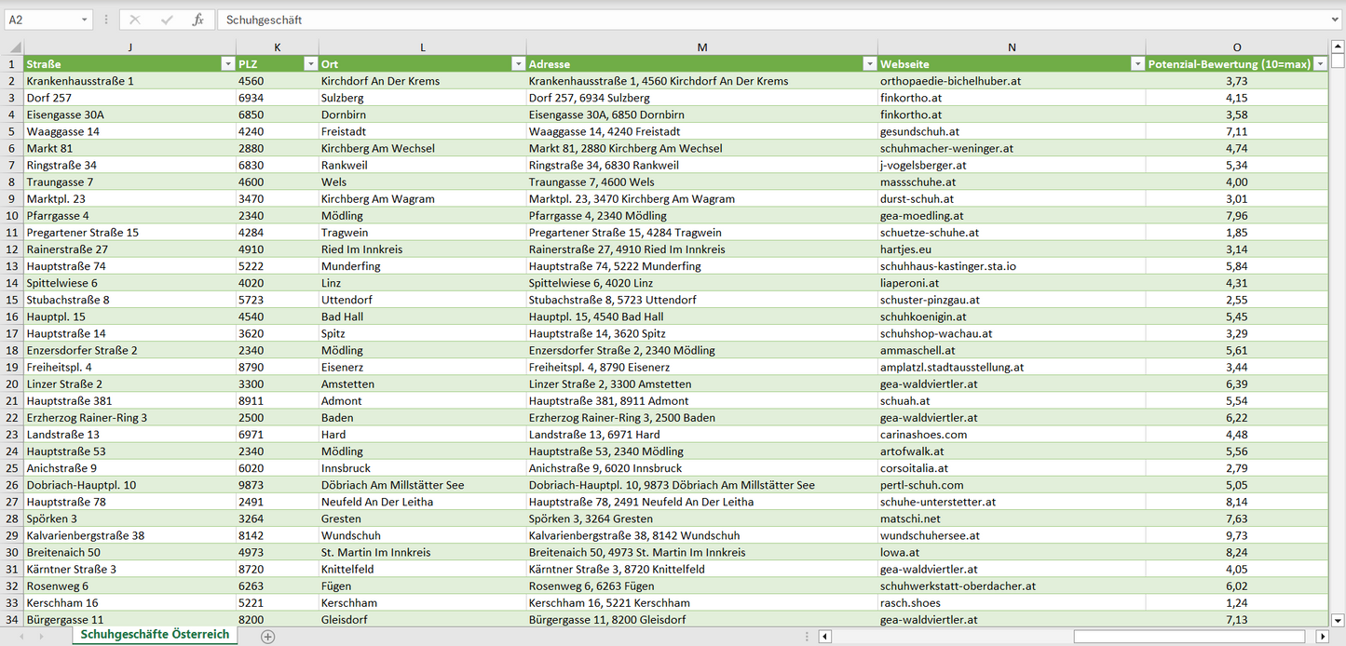This screenshot has width=1346, height=646.
Task: Click the Cancel X icon in formula bar
Action: [135, 20]
